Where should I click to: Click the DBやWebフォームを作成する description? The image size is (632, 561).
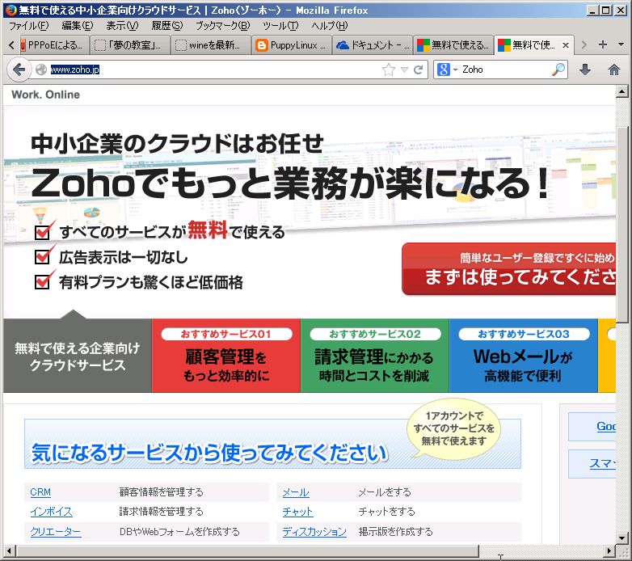click(179, 532)
